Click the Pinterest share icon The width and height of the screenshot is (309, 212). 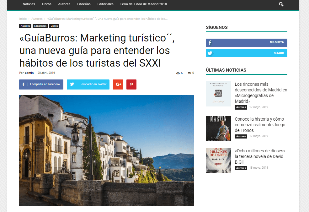tap(131, 84)
